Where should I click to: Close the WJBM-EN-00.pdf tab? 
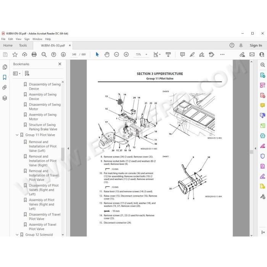(x=70, y=45)
